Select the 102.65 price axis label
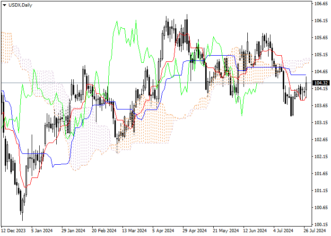Image resolution: width=331 pixels, height=236 pixels. (321, 140)
